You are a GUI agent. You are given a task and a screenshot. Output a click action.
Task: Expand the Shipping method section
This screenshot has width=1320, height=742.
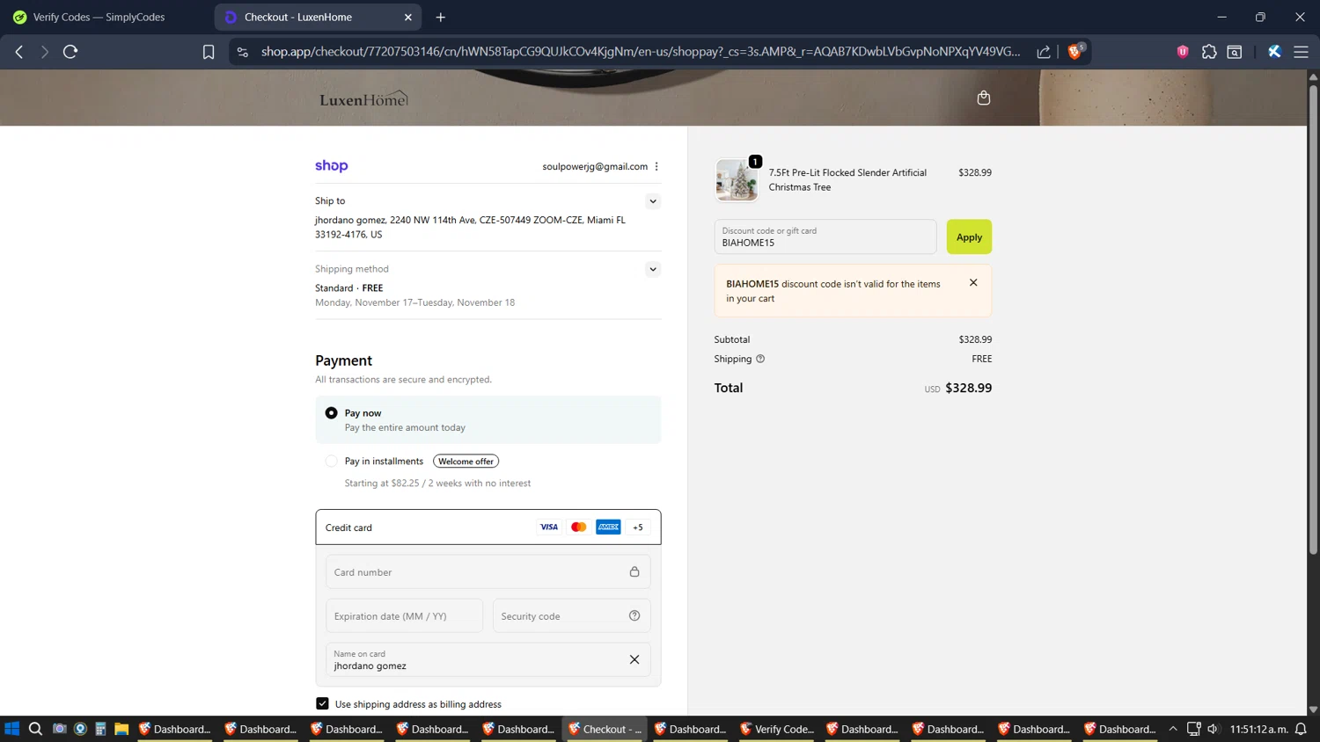click(653, 269)
